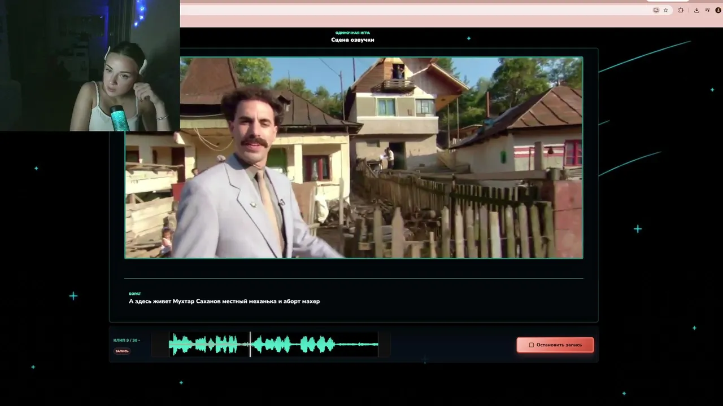Click the webcam overlay of the streamer
Image resolution: width=723 pixels, height=406 pixels.
point(90,65)
